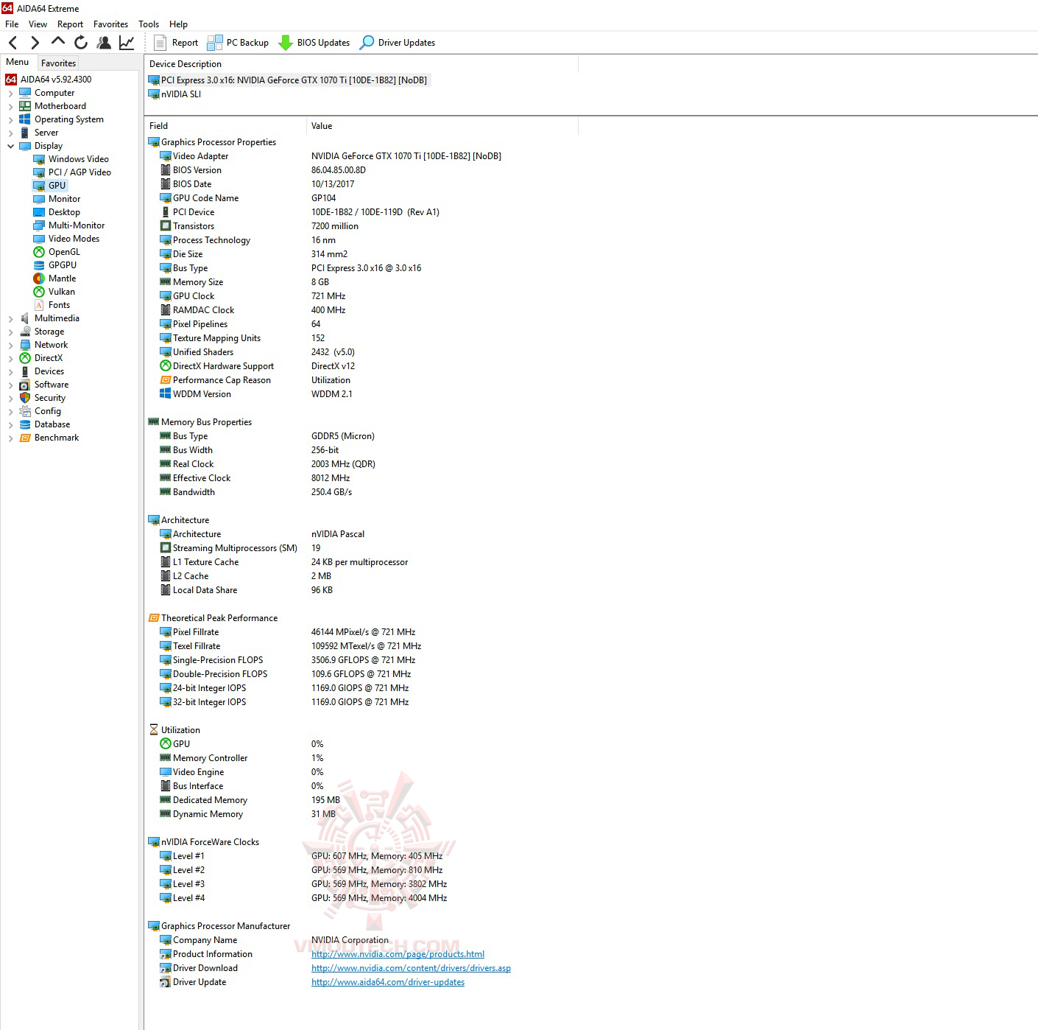The height and width of the screenshot is (1030, 1038).
Task: Expand the Multimedia tree node
Action: click(10, 319)
